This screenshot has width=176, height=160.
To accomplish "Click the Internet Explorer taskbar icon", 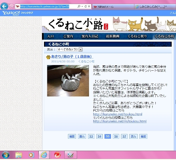I will pos(44,155).
